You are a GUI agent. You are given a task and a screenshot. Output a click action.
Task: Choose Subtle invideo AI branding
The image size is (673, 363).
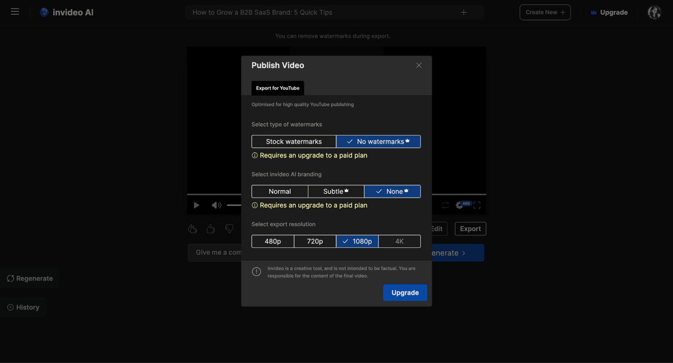click(336, 191)
